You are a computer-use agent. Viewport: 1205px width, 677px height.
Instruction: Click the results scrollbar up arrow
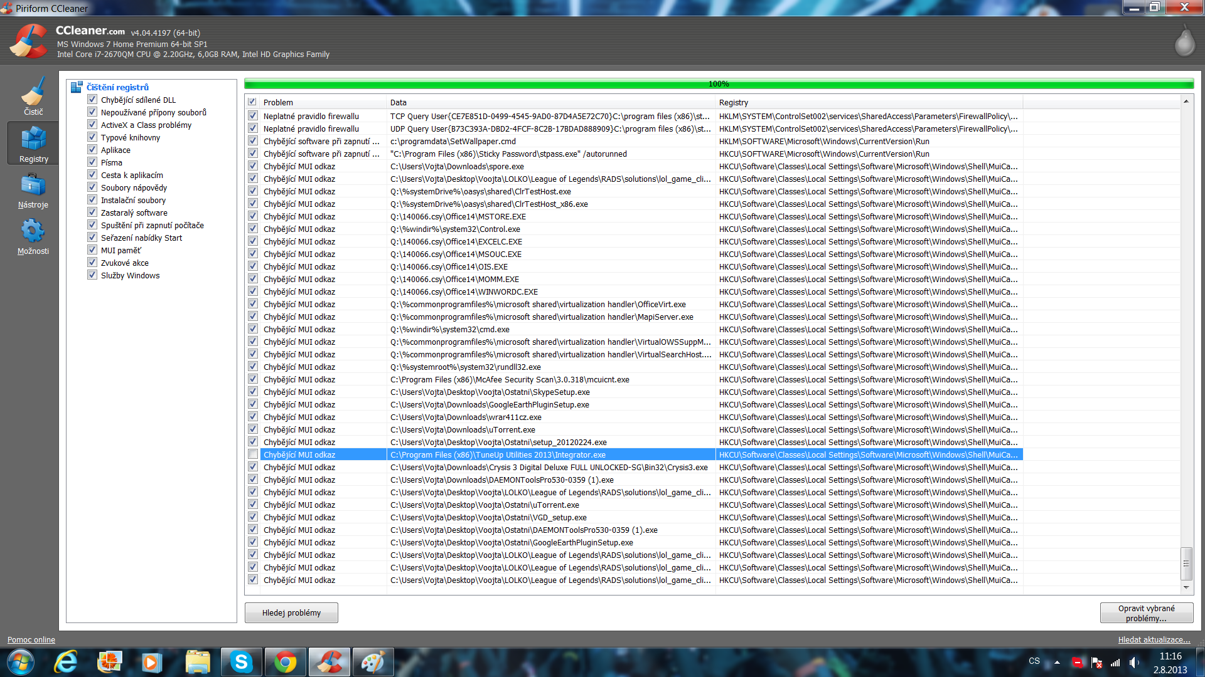click(1186, 101)
